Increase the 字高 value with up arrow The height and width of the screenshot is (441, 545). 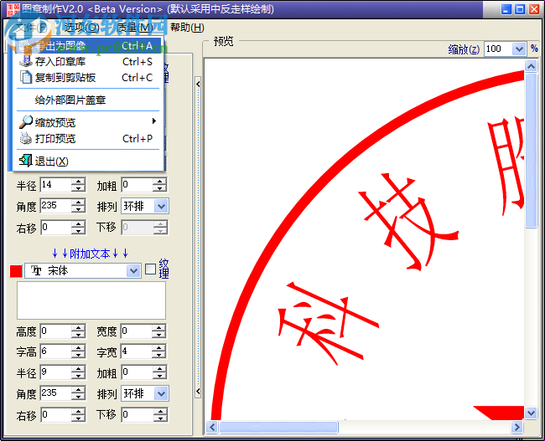[79, 348]
